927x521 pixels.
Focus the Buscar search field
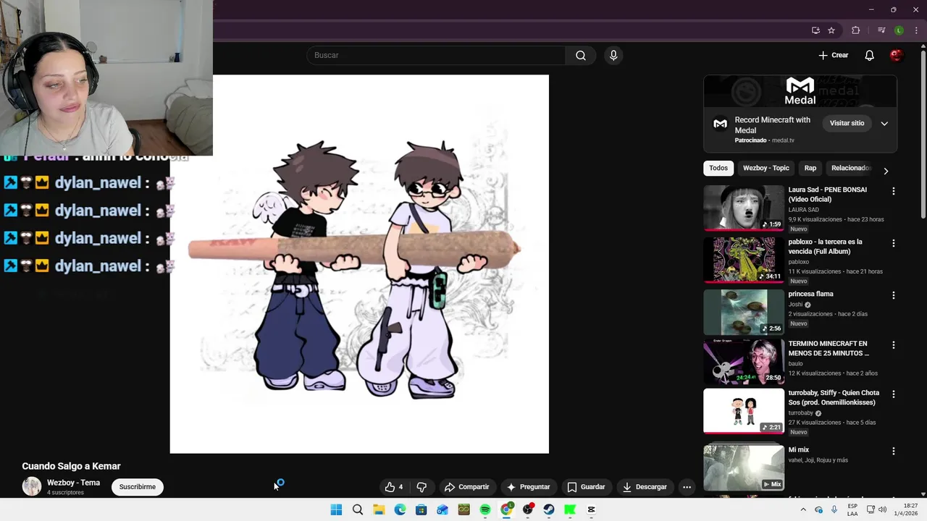[x=436, y=55]
